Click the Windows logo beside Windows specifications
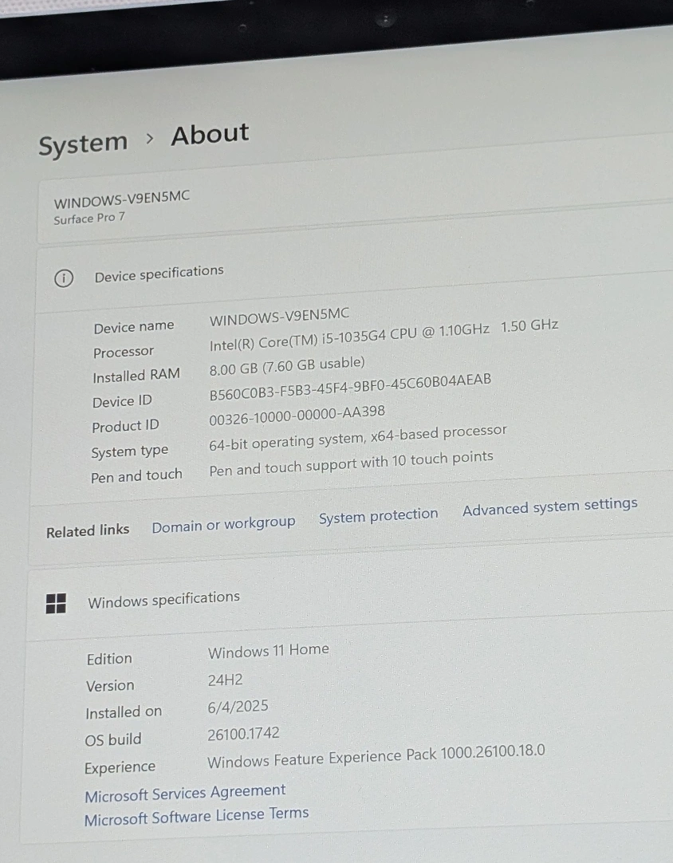 coord(56,603)
